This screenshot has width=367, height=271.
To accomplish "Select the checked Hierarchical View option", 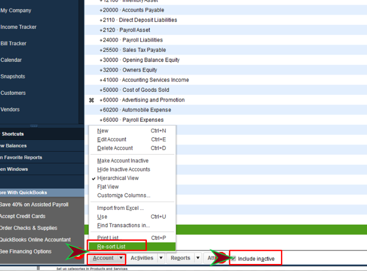I will coord(132,178).
